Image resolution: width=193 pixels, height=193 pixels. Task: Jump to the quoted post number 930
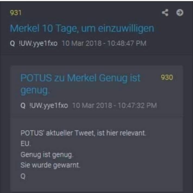point(167,77)
